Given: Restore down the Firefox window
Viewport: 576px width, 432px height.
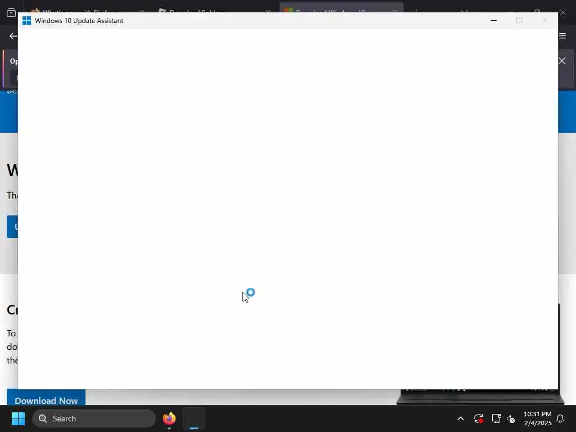Looking at the screenshot, I should tap(537, 12).
